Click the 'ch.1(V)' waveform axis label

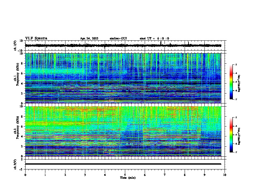(x=15, y=45)
